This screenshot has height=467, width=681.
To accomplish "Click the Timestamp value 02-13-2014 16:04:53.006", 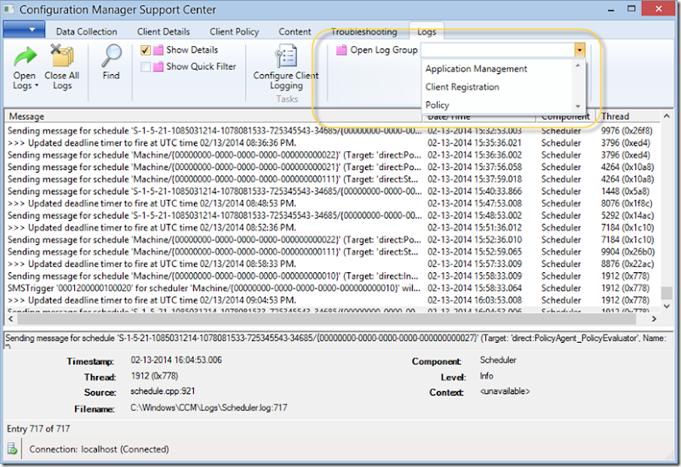I will [176, 360].
